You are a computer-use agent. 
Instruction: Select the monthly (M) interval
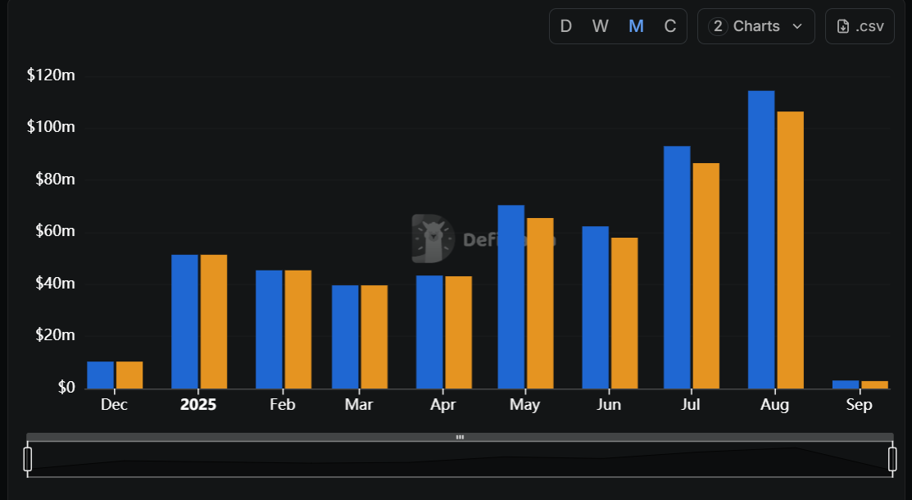point(636,26)
